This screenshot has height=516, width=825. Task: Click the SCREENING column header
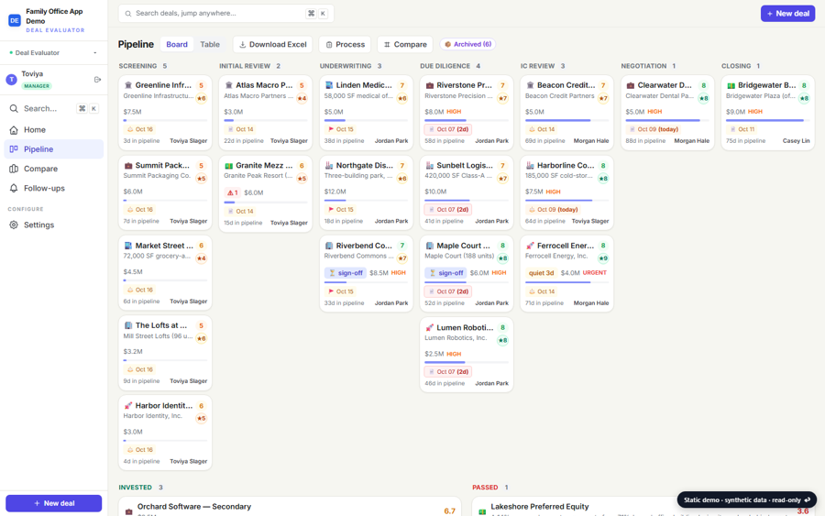(137, 66)
